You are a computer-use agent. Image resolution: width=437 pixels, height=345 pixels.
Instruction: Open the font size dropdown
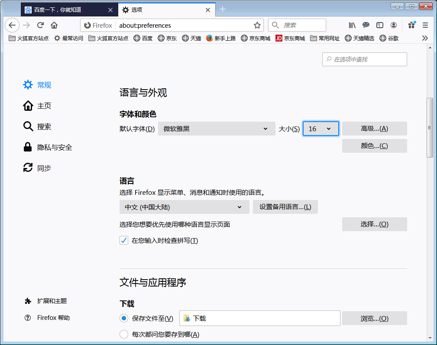click(x=320, y=129)
